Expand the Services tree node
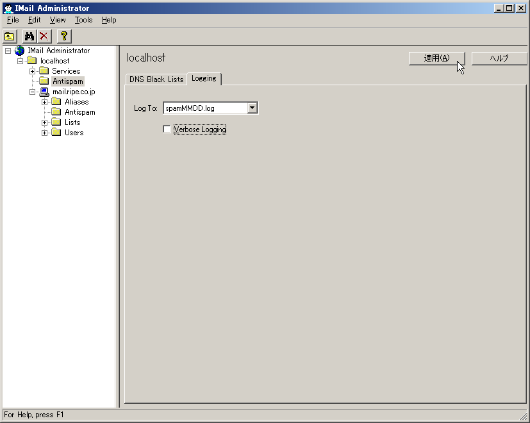This screenshot has height=423, width=530. (x=32, y=71)
